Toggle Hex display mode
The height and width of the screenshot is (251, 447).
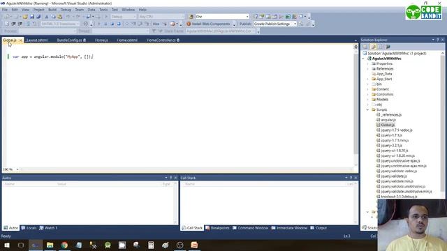[x=156, y=24]
